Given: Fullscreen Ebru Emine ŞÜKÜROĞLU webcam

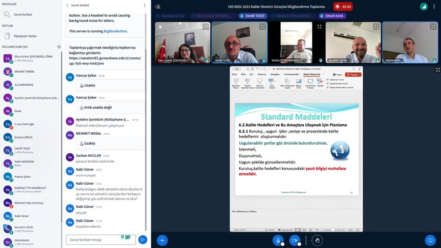Looking at the screenshot, I should tap(206, 26).
